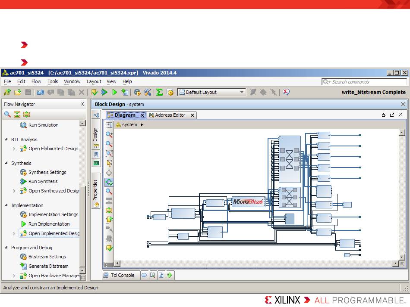
Task: Click the New Project toolbar icon
Action: tap(7, 92)
